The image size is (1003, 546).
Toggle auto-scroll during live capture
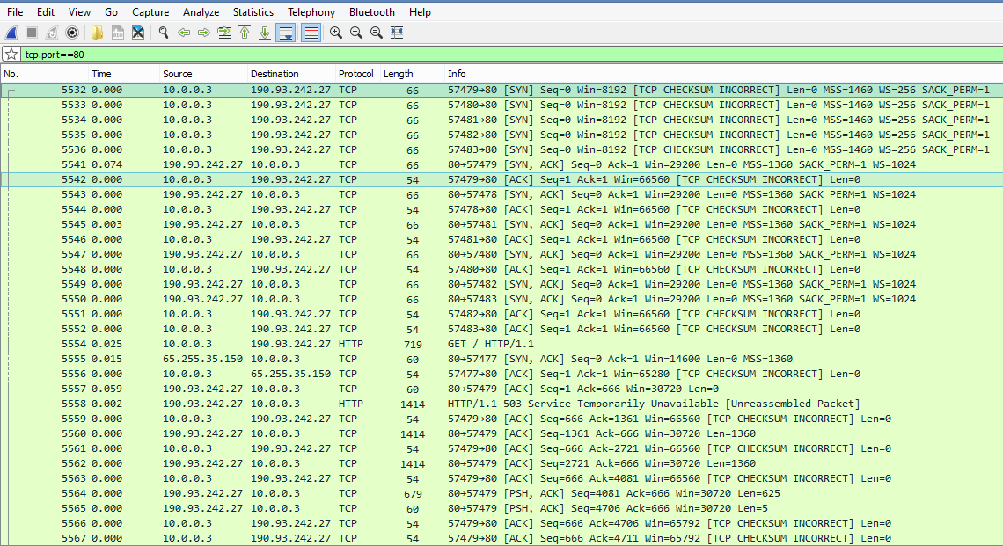point(285,33)
